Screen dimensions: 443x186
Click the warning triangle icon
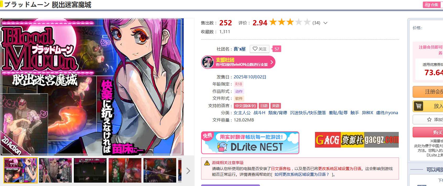tap(207, 163)
